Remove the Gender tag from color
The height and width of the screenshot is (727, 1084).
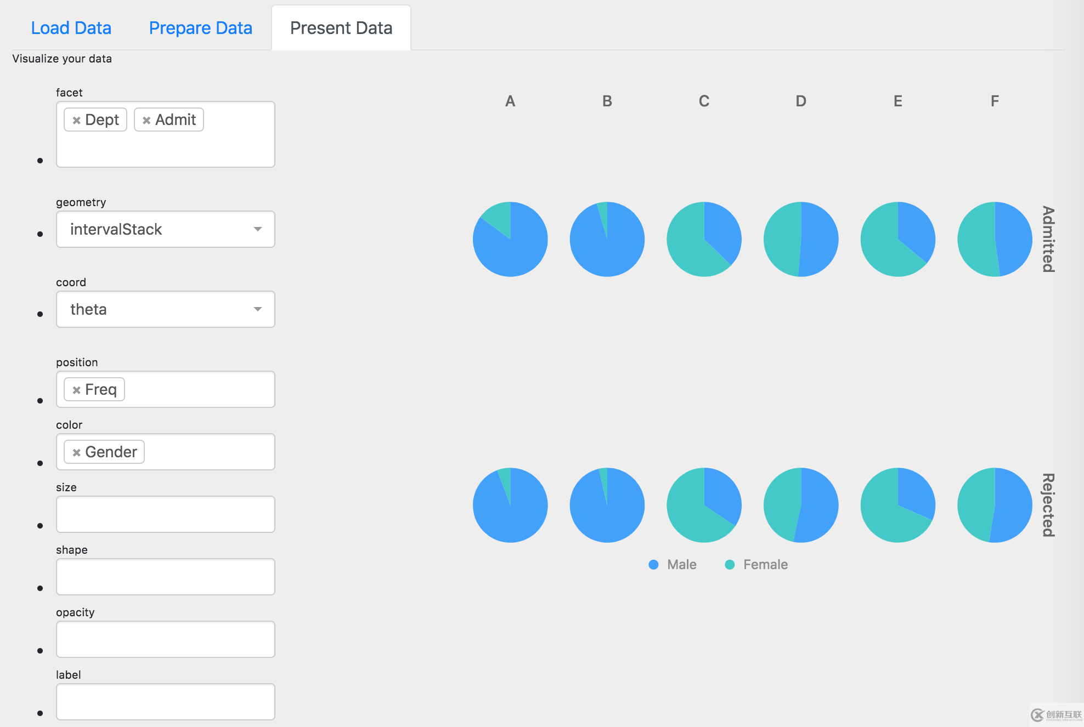(x=77, y=452)
